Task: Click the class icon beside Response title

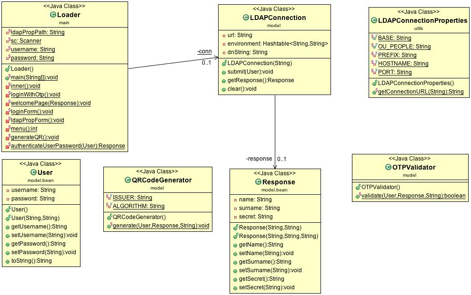Action: (x=258, y=182)
